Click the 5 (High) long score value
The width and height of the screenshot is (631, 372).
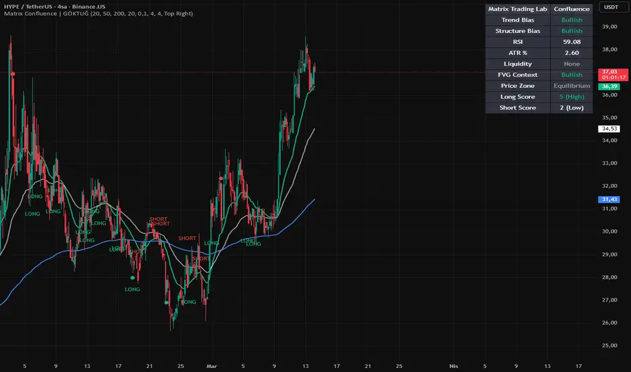(x=571, y=97)
